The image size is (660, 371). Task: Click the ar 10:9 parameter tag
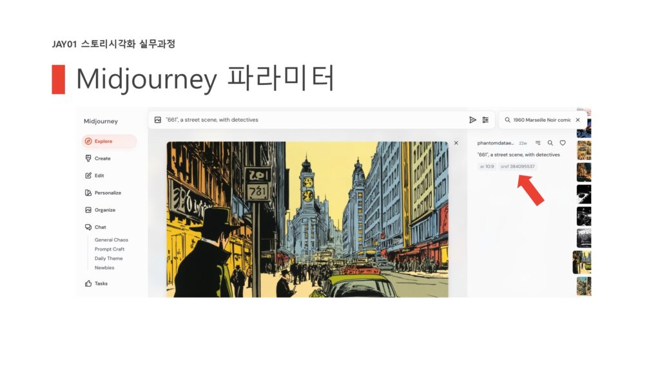(487, 167)
